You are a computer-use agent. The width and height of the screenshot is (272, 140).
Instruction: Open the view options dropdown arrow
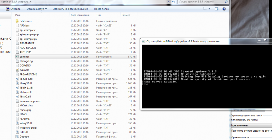click(209, 9)
